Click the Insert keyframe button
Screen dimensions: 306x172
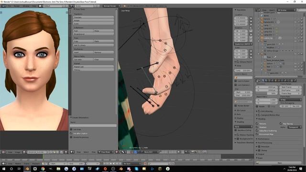[83, 52]
